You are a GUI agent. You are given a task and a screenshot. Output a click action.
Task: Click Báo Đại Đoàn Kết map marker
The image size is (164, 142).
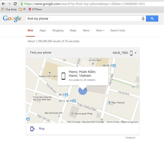click(59, 116)
